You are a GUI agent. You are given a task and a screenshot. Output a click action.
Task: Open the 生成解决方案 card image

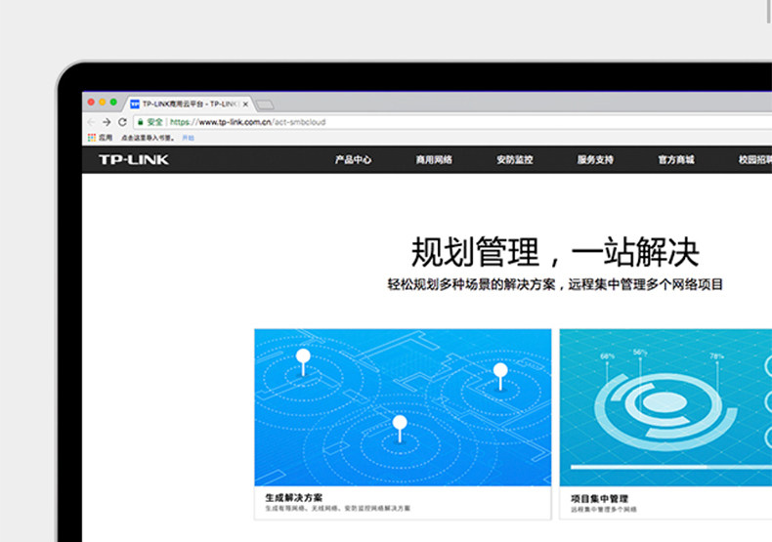[403, 407]
